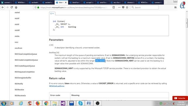
Task: Toggle reader view in address bar
Action: tap(114, 7)
